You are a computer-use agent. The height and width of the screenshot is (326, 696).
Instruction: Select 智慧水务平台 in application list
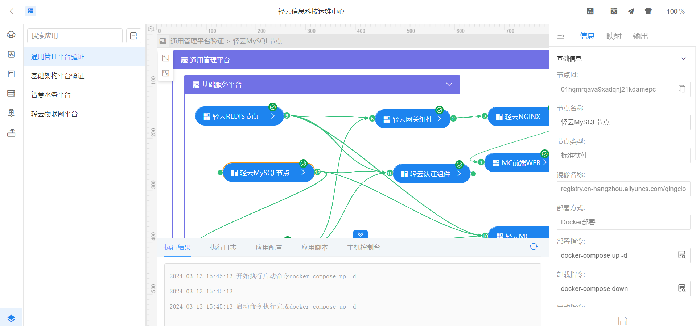tap(85, 95)
